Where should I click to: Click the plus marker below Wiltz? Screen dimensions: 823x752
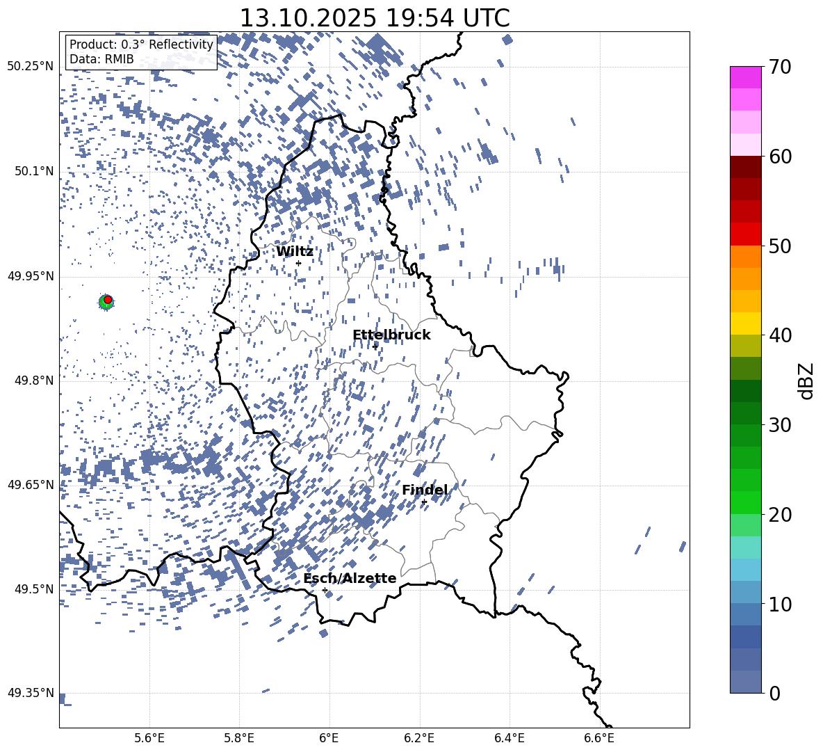[x=298, y=263]
